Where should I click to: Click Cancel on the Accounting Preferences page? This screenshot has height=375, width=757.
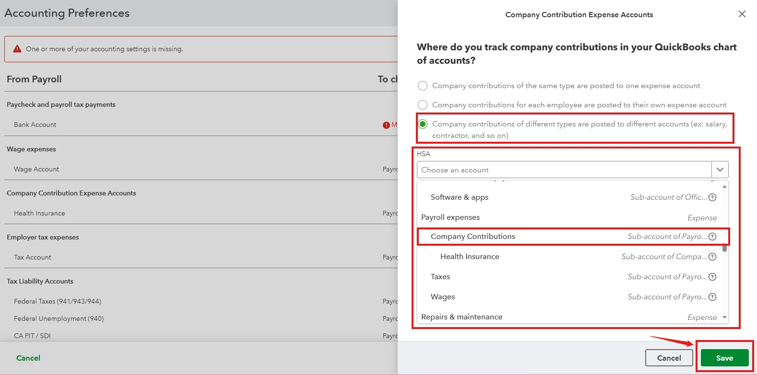28,358
